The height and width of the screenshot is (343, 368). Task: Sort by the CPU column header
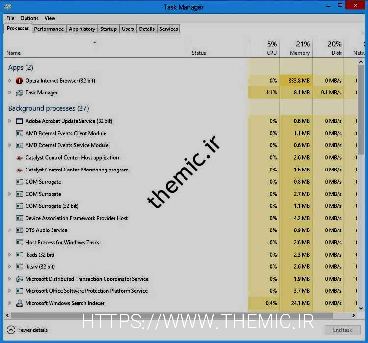coord(264,49)
